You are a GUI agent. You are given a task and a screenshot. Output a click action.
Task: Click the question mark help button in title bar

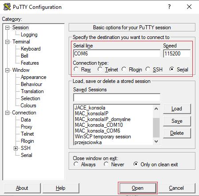(169, 7)
